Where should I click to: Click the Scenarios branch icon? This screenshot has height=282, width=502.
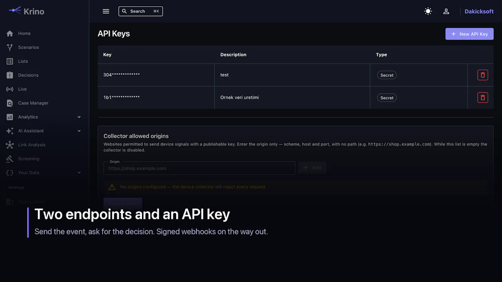(10, 47)
